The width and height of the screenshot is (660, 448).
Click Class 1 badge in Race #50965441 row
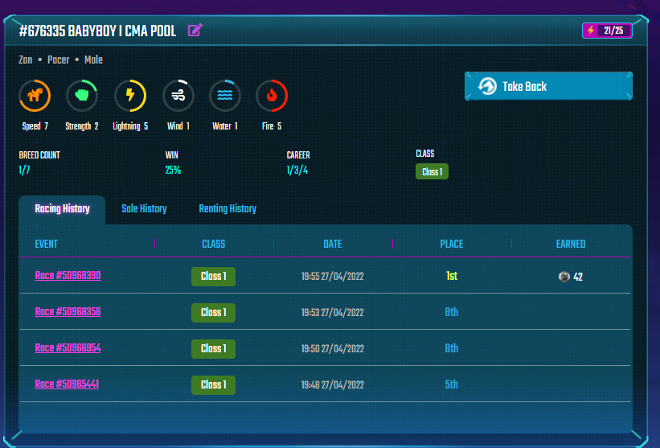(213, 385)
